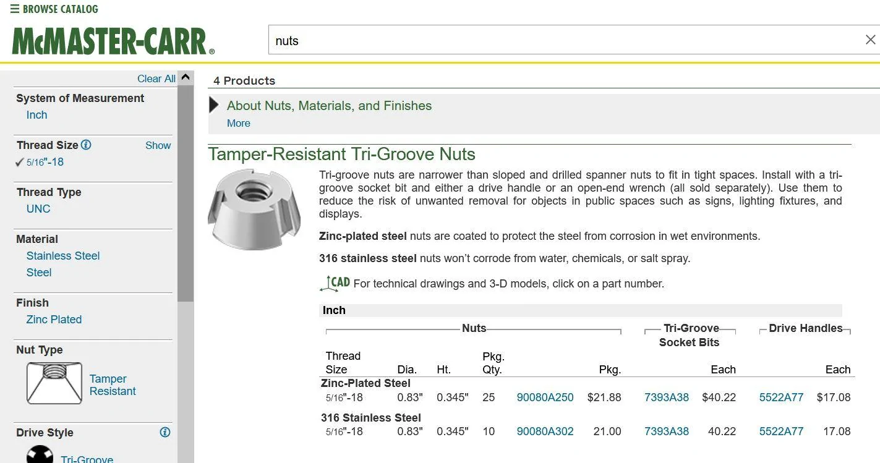Choose the Tamper Resistant nut type thumbnail
The height and width of the screenshot is (463, 880).
(54, 383)
